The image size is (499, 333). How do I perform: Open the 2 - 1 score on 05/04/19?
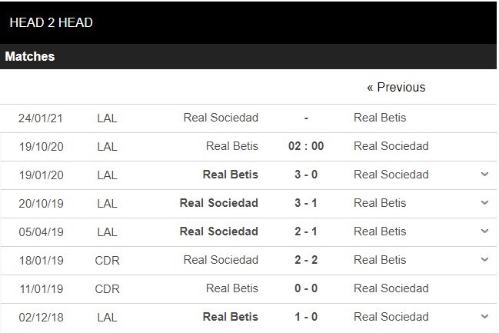(306, 231)
